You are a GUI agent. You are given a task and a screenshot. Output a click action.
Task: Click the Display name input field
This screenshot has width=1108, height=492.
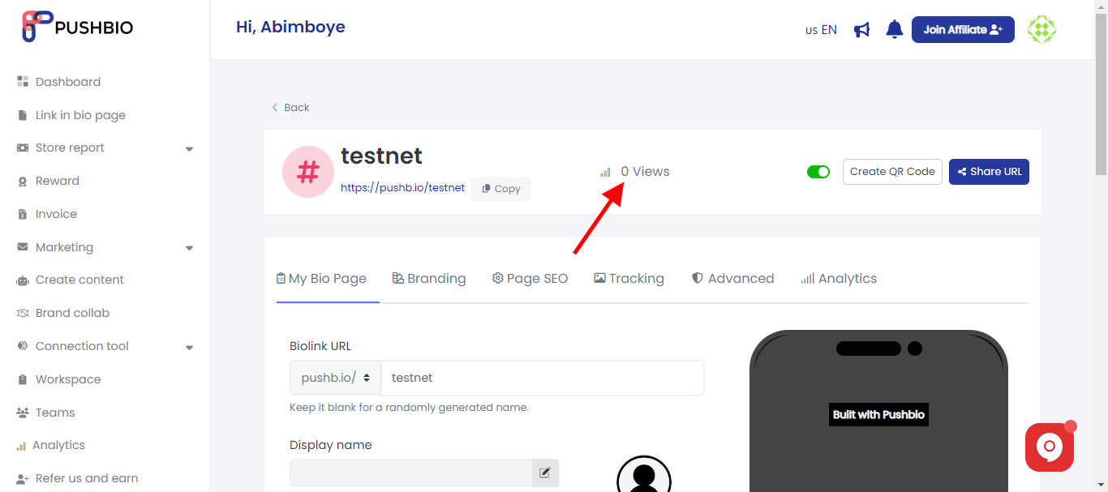click(411, 473)
